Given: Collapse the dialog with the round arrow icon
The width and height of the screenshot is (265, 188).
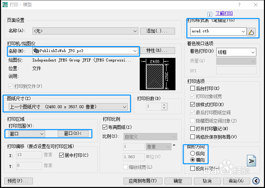Looking at the screenshot, I should pyautogui.click(x=256, y=181).
